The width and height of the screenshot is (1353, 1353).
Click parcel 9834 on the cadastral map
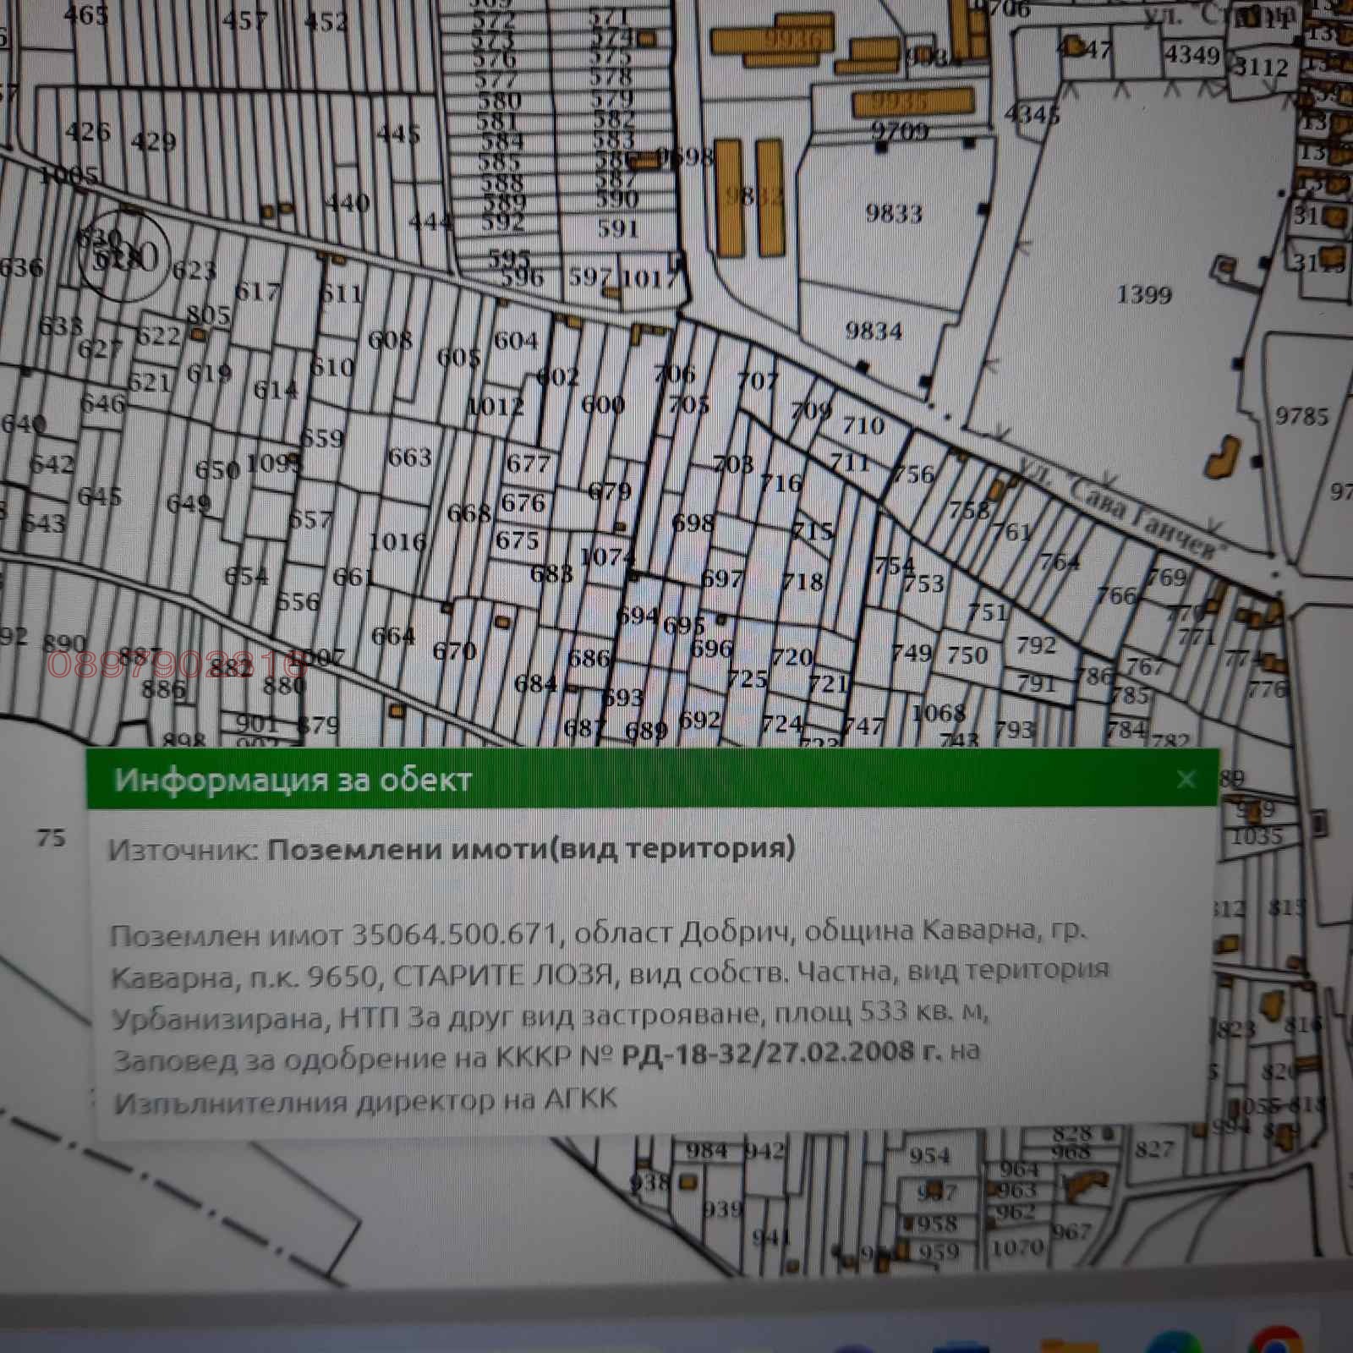874,331
